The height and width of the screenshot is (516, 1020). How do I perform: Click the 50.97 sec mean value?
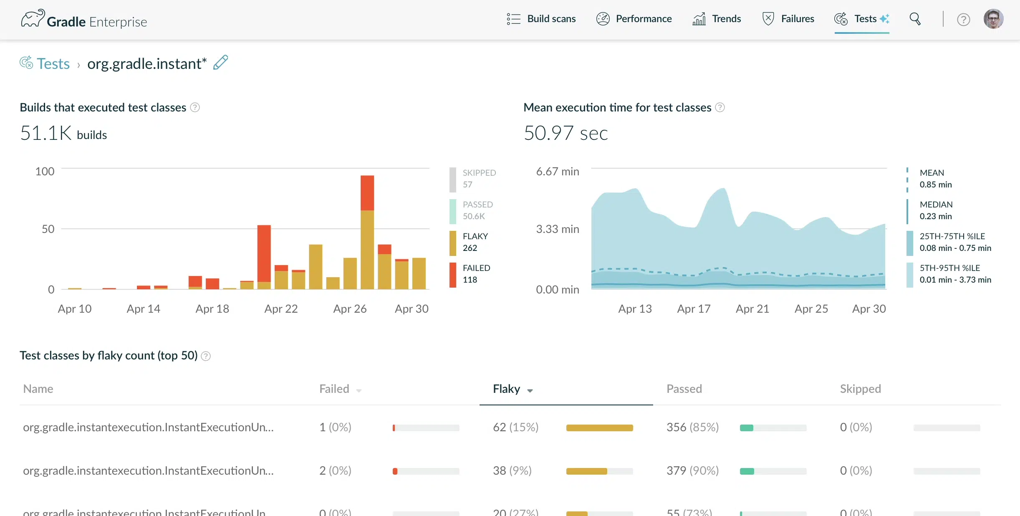click(x=566, y=133)
